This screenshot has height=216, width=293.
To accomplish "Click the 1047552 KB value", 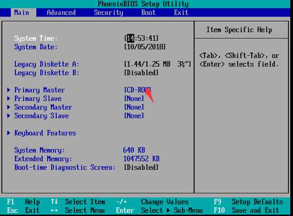I will coord(141,159).
